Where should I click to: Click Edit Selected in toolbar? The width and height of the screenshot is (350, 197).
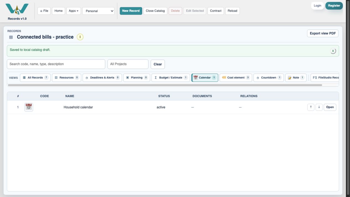click(x=195, y=11)
